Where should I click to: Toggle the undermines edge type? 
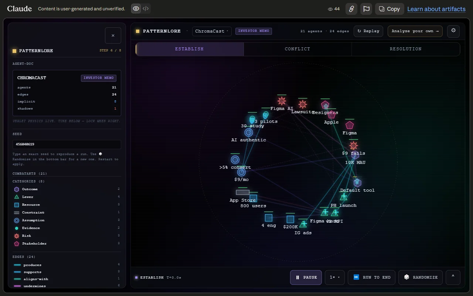(x=67, y=286)
